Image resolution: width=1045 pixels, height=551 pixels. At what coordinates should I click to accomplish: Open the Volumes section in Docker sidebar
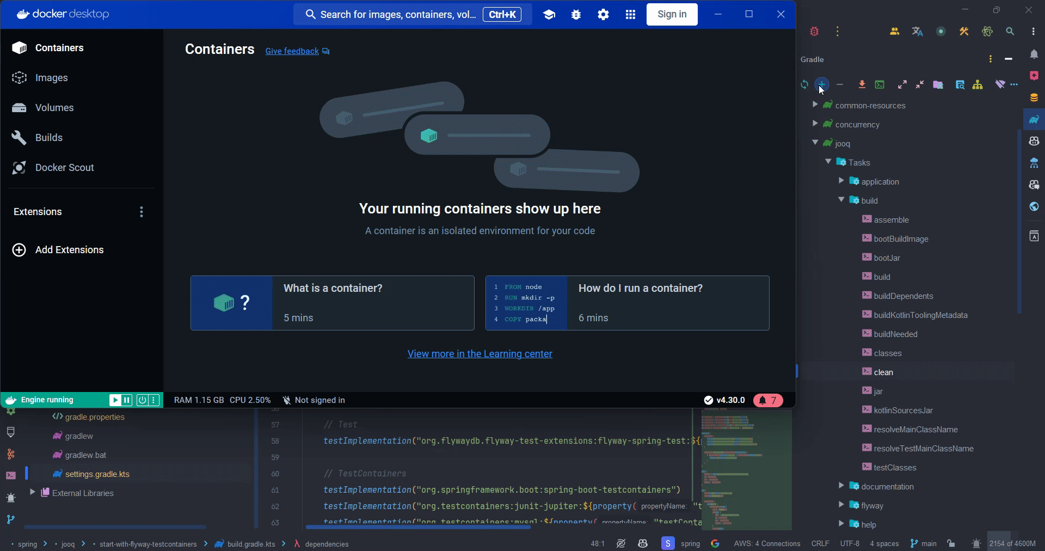click(x=82, y=108)
